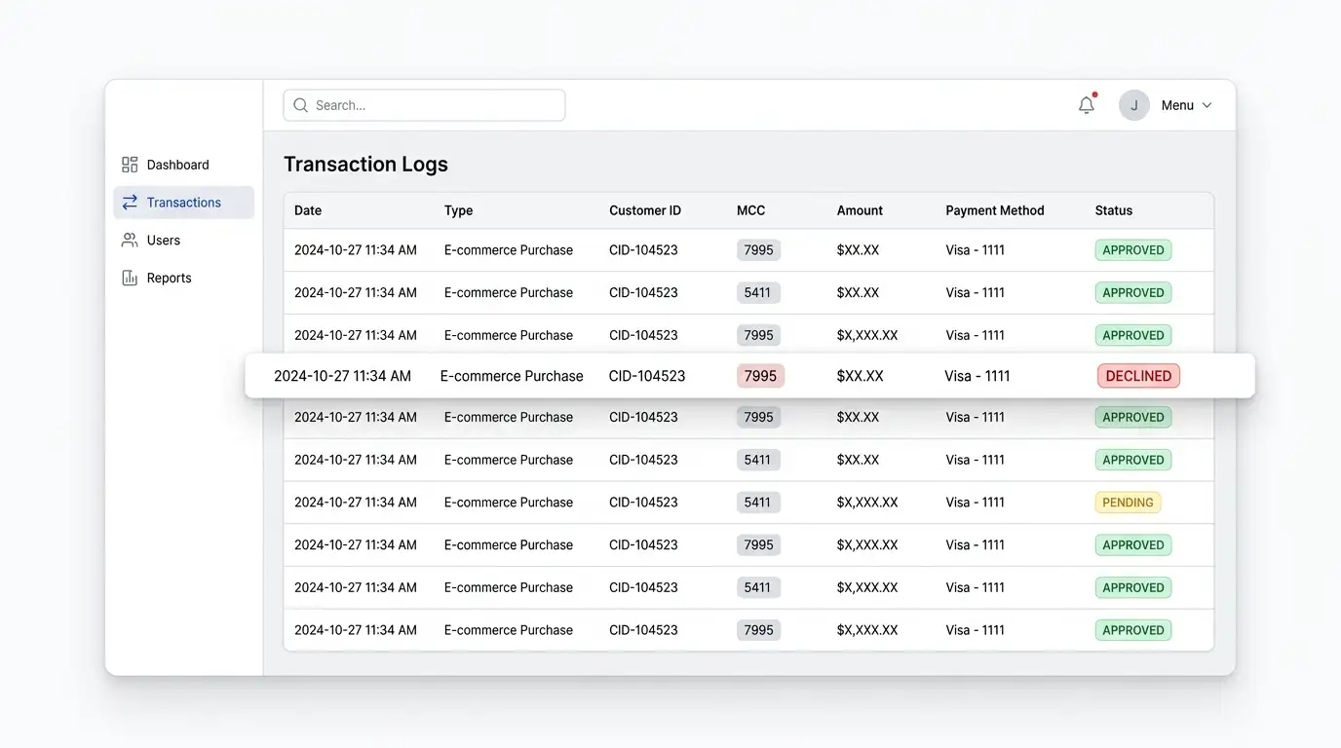Select the highlighted declined transaction row
This screenshot has width=1341, height=748.
click(x=749, y=376)
